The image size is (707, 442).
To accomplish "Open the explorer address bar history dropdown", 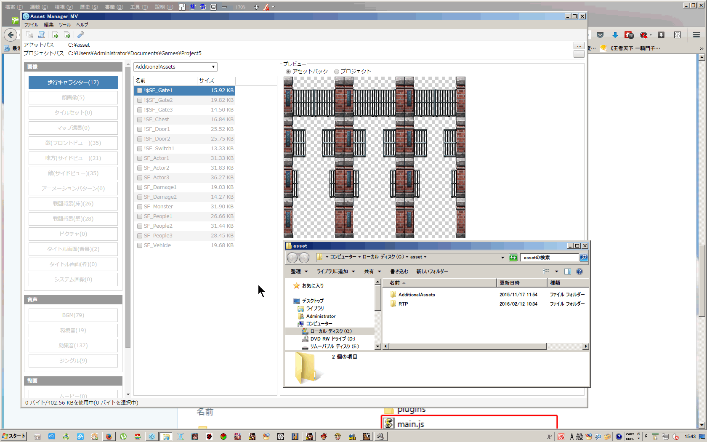I will pyautogui.click(x=502, y=257).
